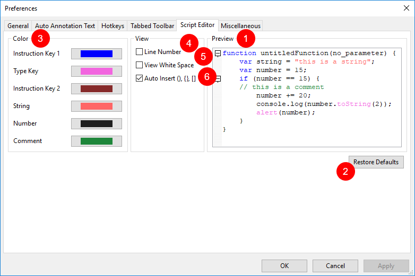Change Instruction Key 2 dark red color

click(x=97, y=89)
